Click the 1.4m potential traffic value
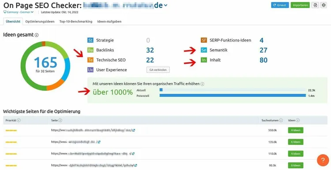The width and height of the screenshot is (331, 170). [x=312, y=96]
